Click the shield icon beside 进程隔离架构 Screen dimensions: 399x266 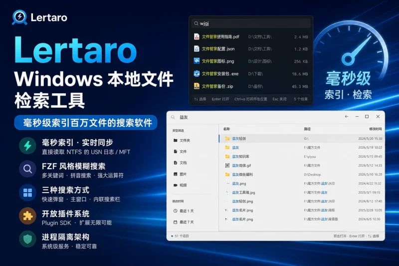tap(27, 239)
